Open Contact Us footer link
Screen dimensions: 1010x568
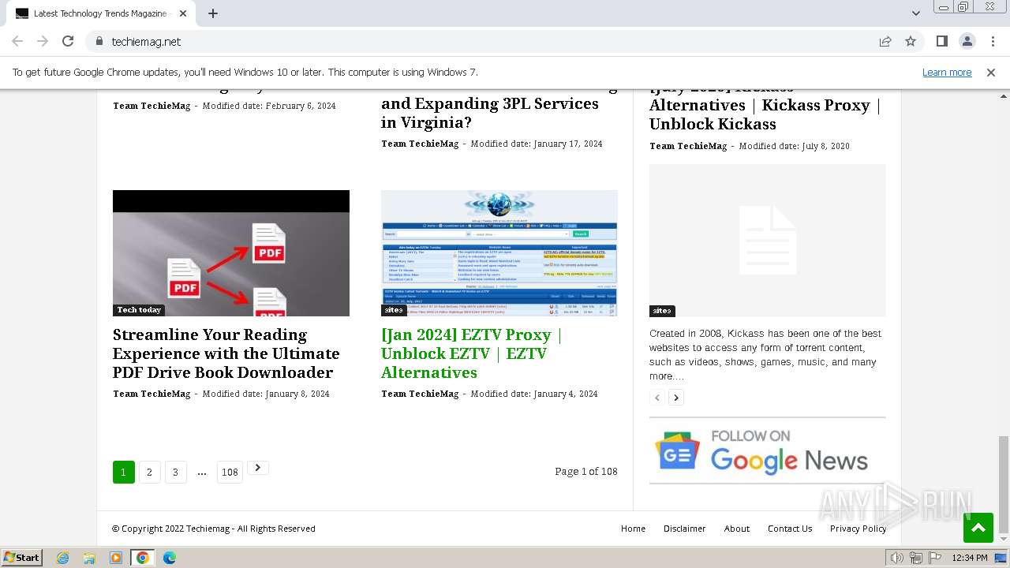pos(790,529)
